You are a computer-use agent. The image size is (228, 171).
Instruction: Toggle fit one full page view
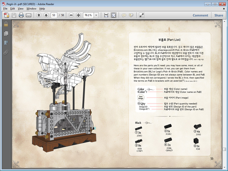click(113, 15)
